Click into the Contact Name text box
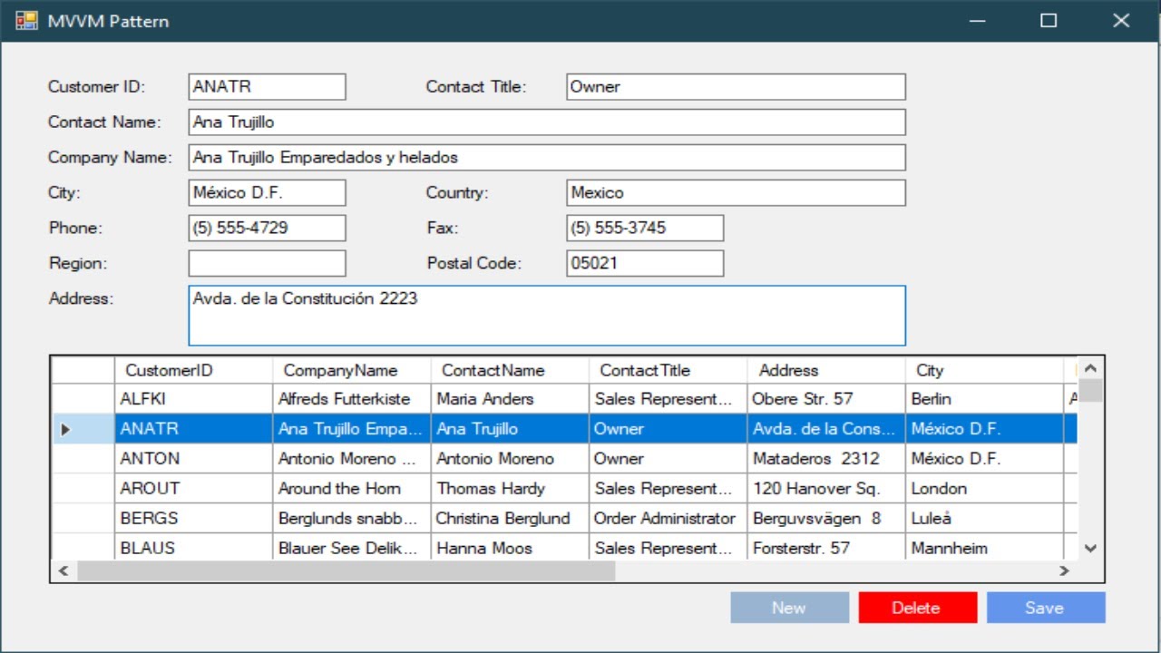 [547, 122]
